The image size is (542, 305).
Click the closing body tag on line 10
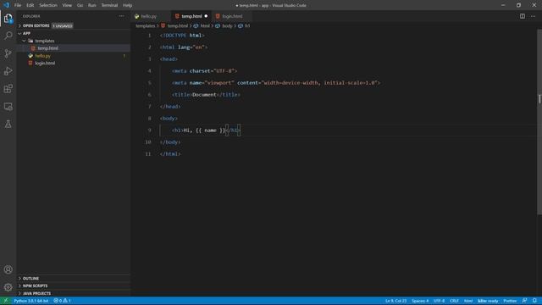[170, 142]
